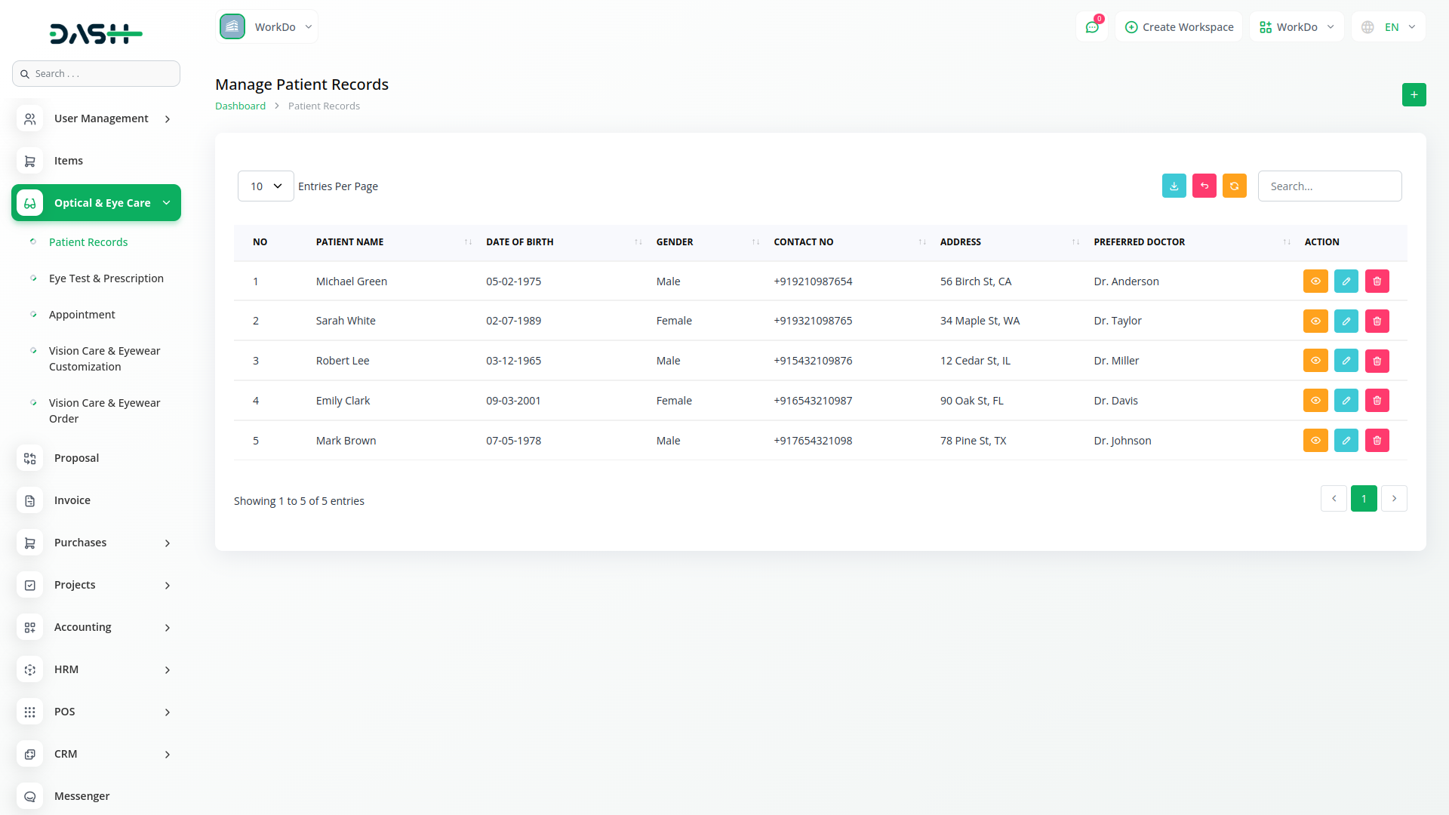The image size is (1449, 815).
Task: Delete Robert Lee's record with trash icon
Action: click(1377, 361)
